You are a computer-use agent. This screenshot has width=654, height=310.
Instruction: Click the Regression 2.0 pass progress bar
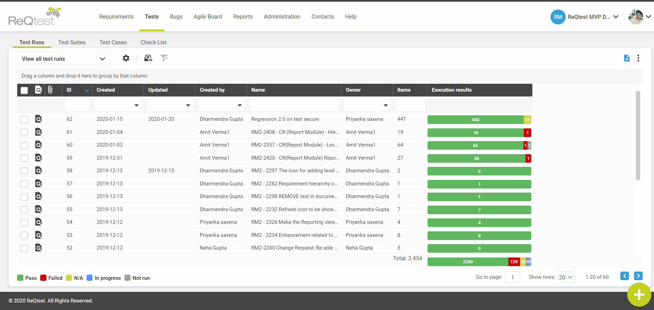(x=475, y=120)
